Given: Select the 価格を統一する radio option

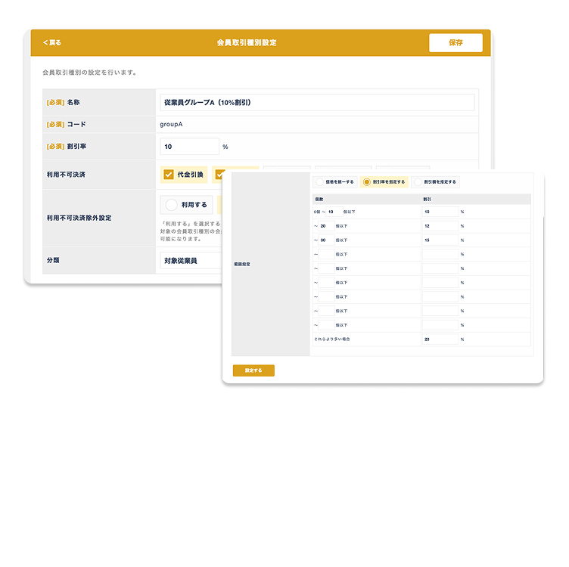Looking at the screenshot, I should [321, 182].
